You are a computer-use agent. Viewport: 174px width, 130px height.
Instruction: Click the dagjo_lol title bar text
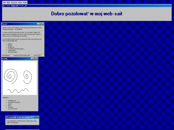pos(15,6)
